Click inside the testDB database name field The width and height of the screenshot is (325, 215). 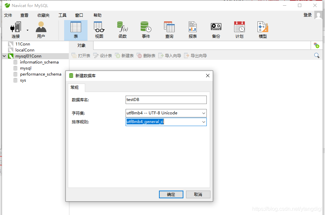[166, 100]
